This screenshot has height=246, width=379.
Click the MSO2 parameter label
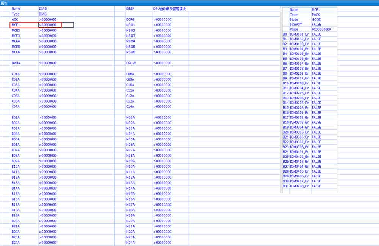pos(130,30)
